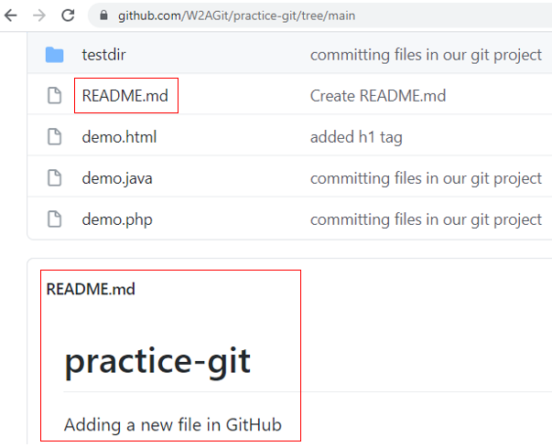Open the demo.html file

[119, 137]
